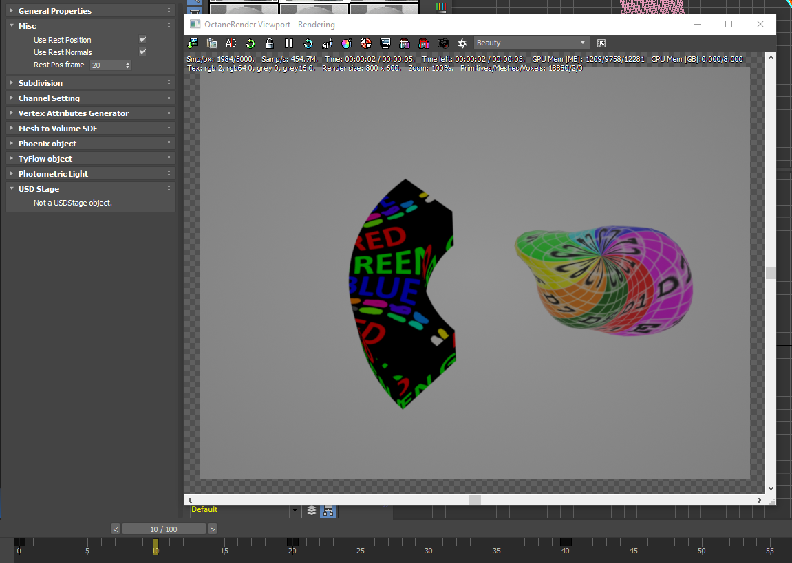Collapse the Misc rollout

[90, 25]
